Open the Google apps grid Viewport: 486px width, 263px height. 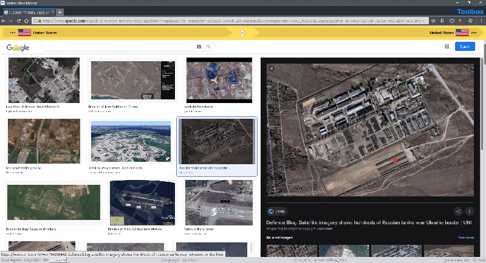(x=447, y=46)
